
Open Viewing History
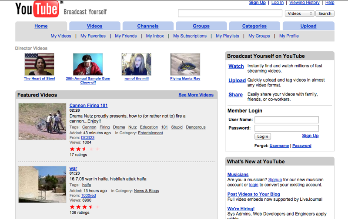coord(304,3)
